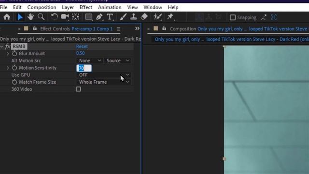Viewport: 309px width, 174px height.
Task: Select the Rectangle shape tool
Action: point(89,17)
